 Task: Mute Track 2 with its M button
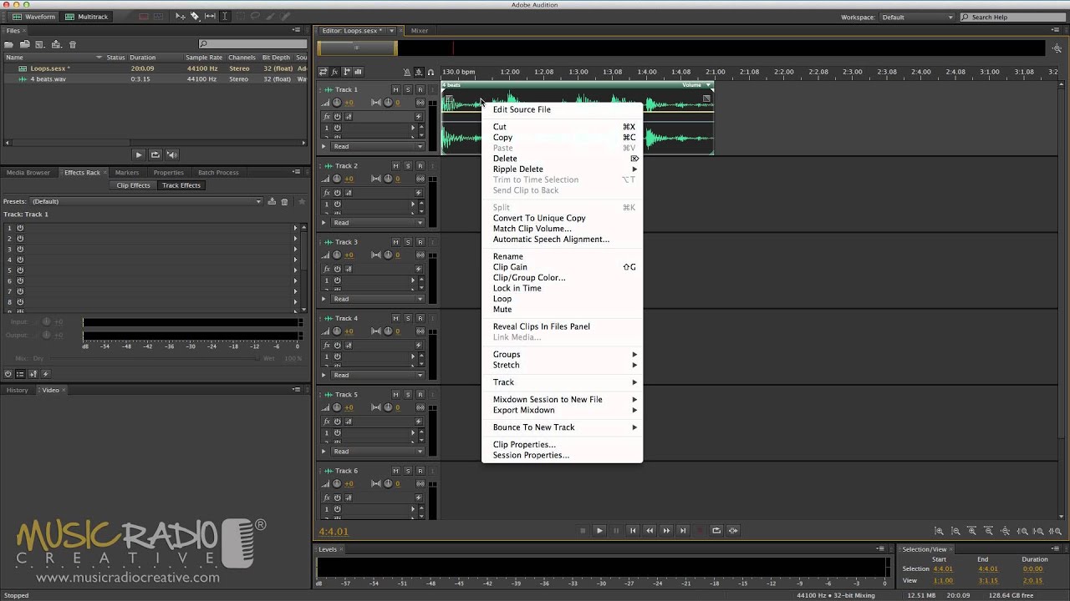tap(396, 165)
